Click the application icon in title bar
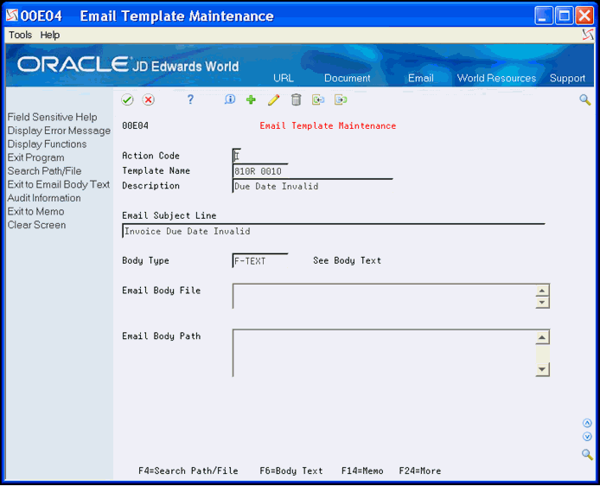600x486 pixels. pos(12,16)
